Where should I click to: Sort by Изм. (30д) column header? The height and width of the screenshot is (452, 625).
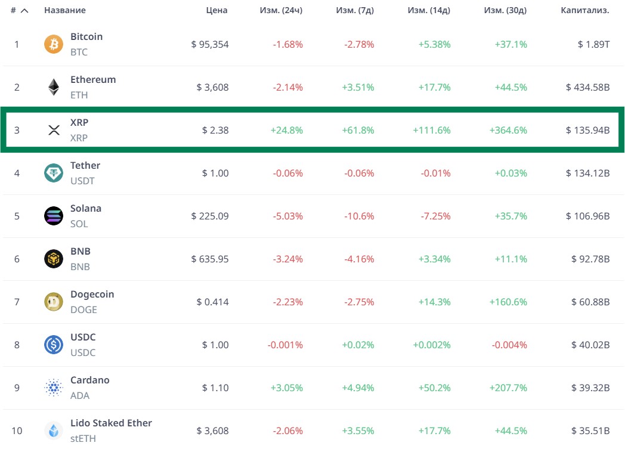click(506, 11)
